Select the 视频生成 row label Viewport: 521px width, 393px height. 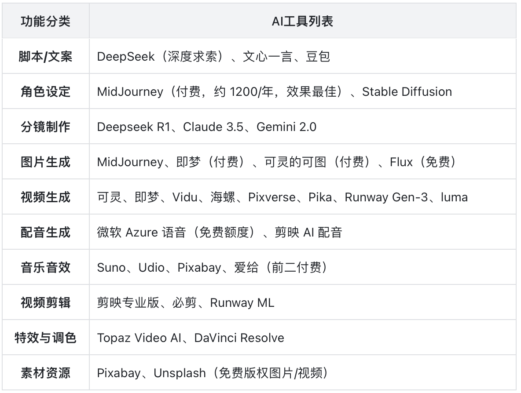point(45,197)
